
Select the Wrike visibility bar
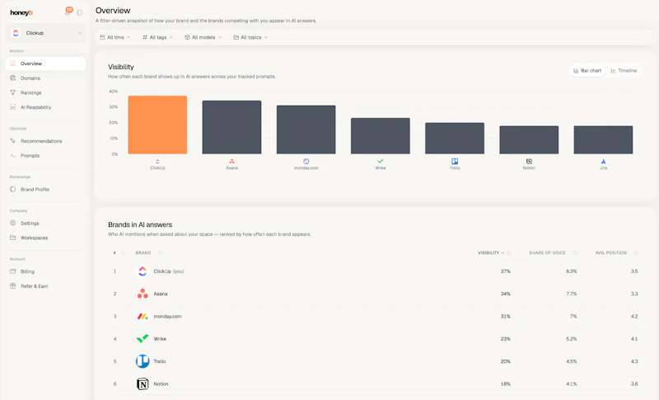[381, 136]
